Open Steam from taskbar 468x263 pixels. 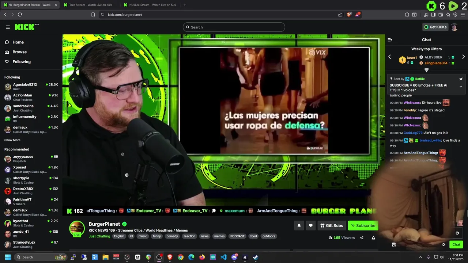pyautogui.click(x=256, y=257)
